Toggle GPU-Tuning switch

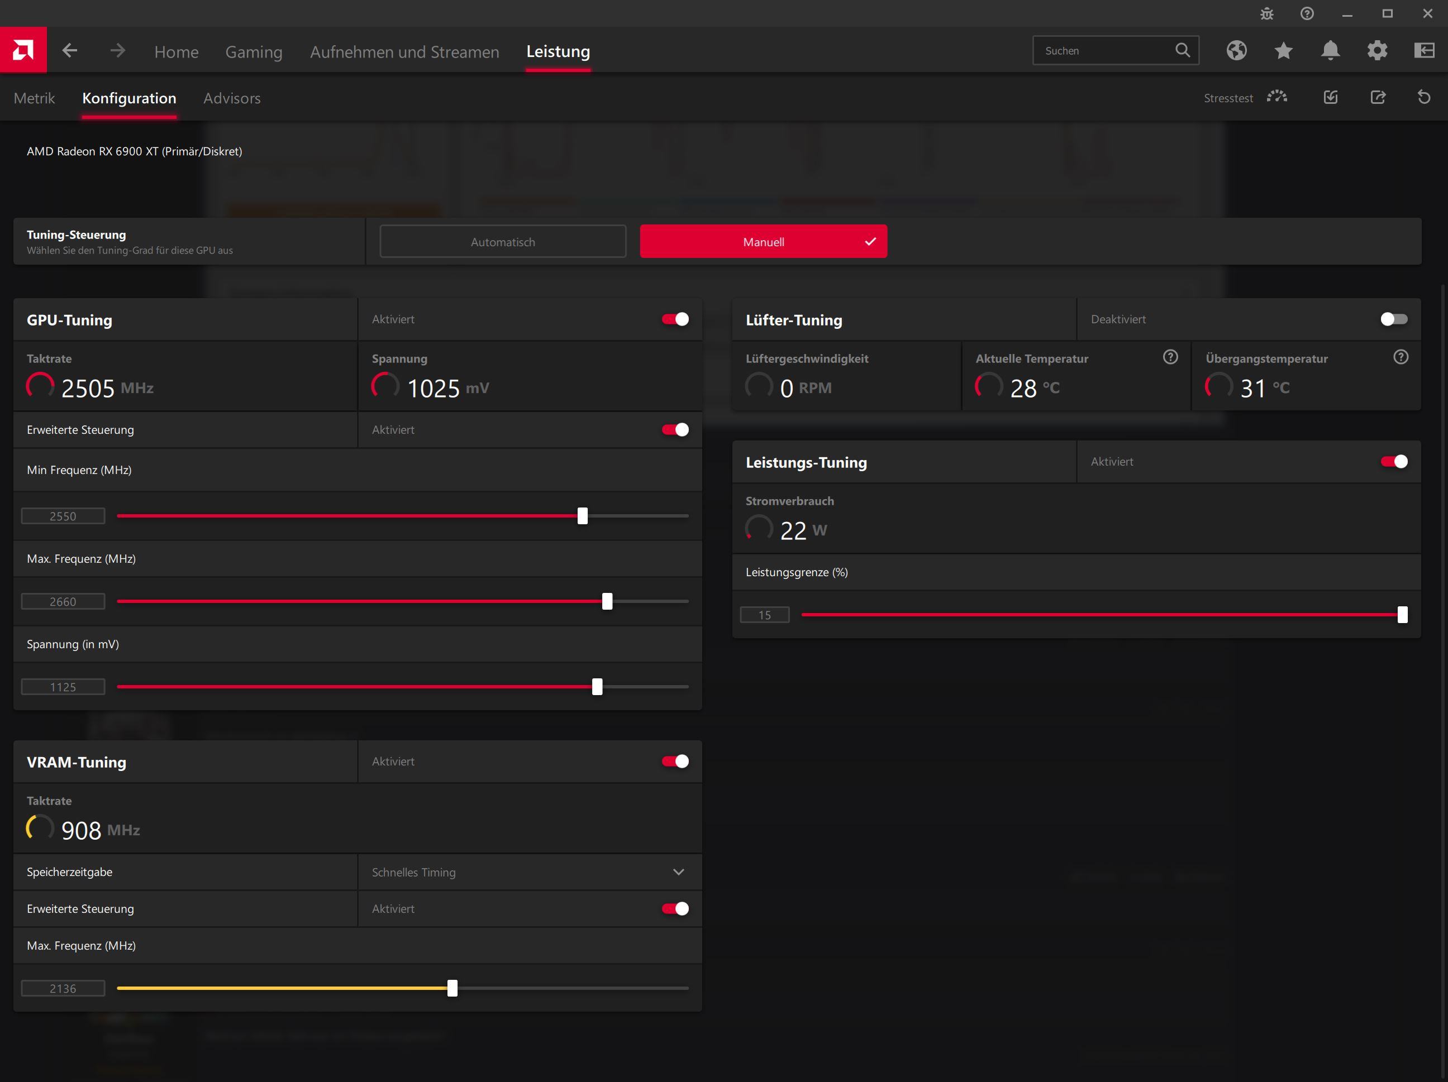(x=675, y=319)
